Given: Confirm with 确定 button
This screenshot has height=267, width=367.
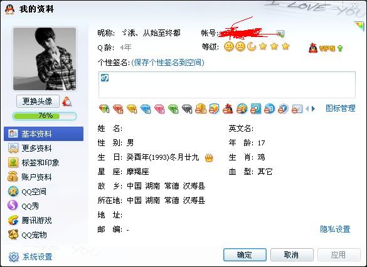Looking at the screenshot, I should click(245, 254).
